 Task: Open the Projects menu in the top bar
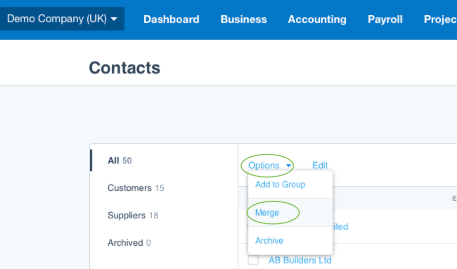click(x=440, y=20)
